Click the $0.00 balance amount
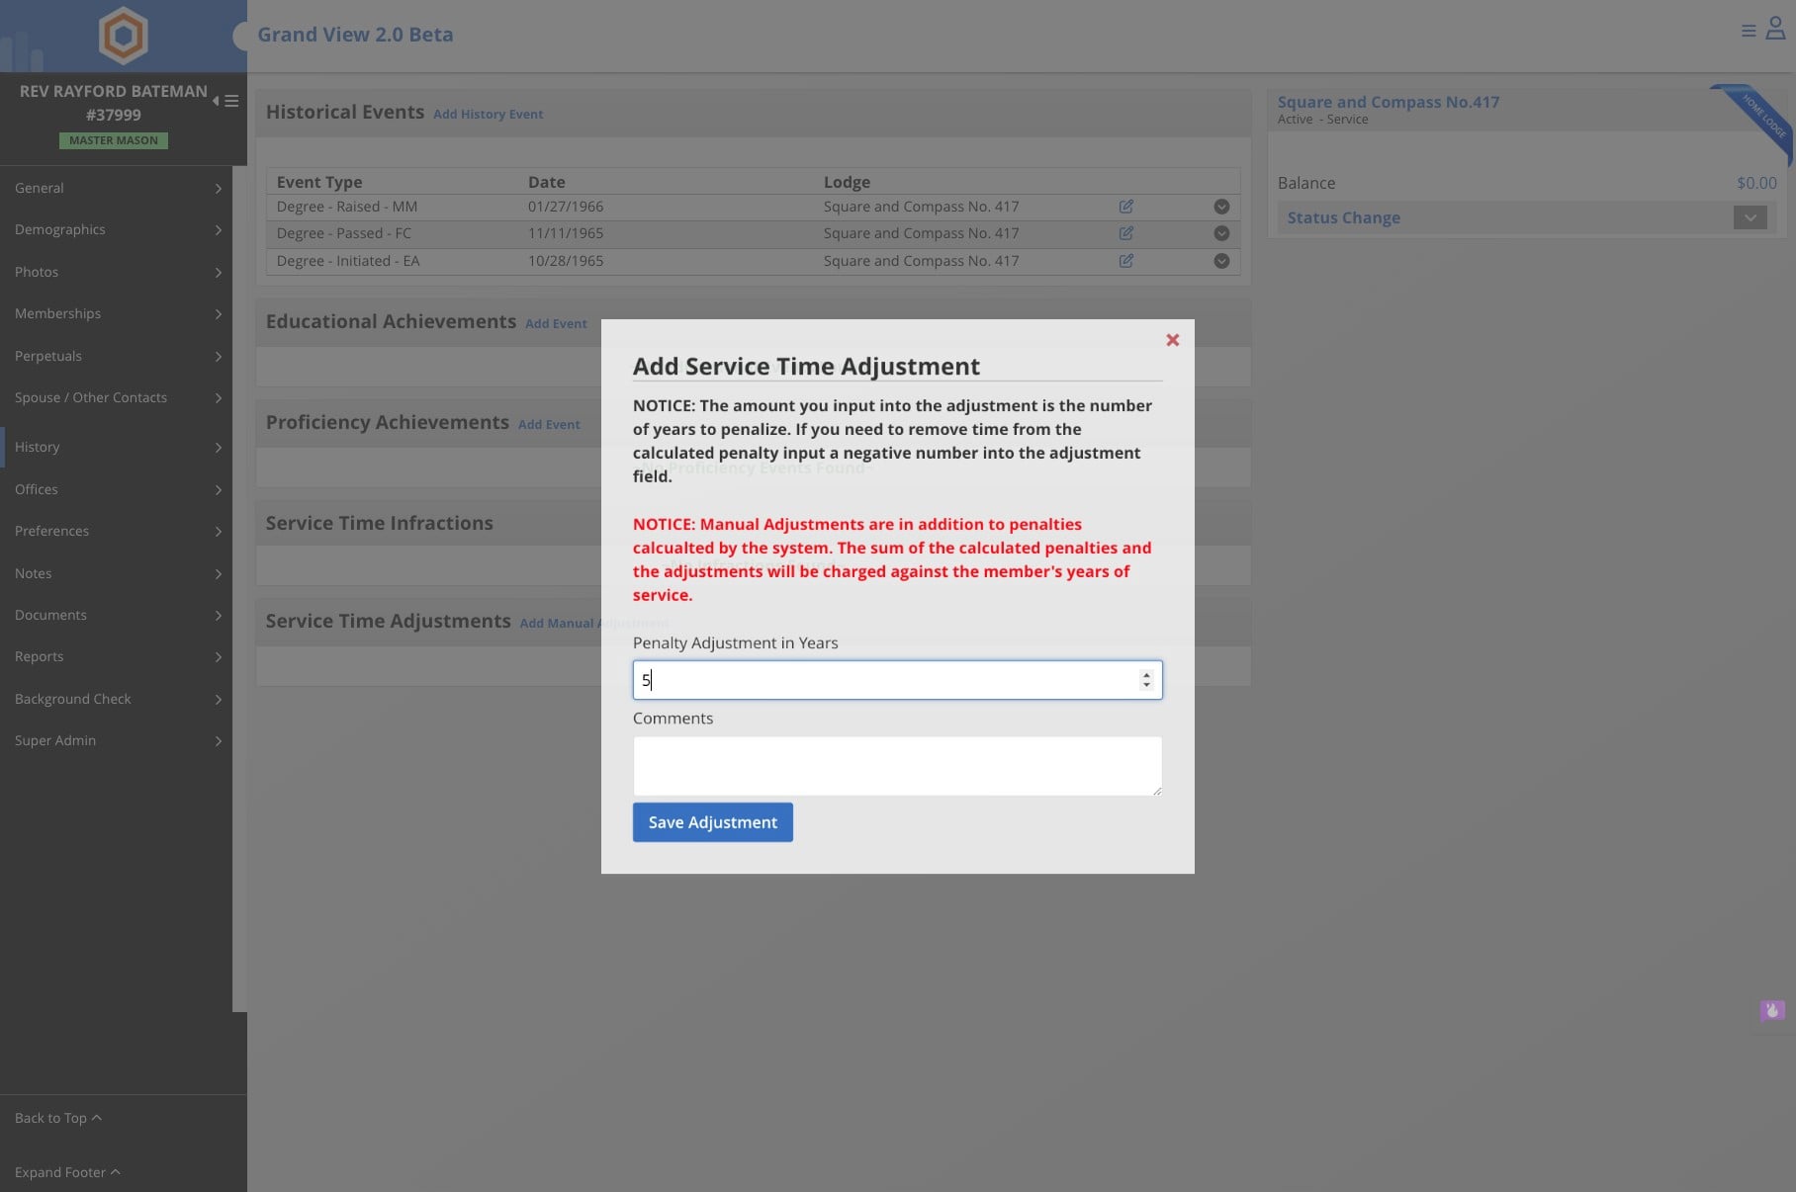The image size is (1796, 1192). point(1756,183)
